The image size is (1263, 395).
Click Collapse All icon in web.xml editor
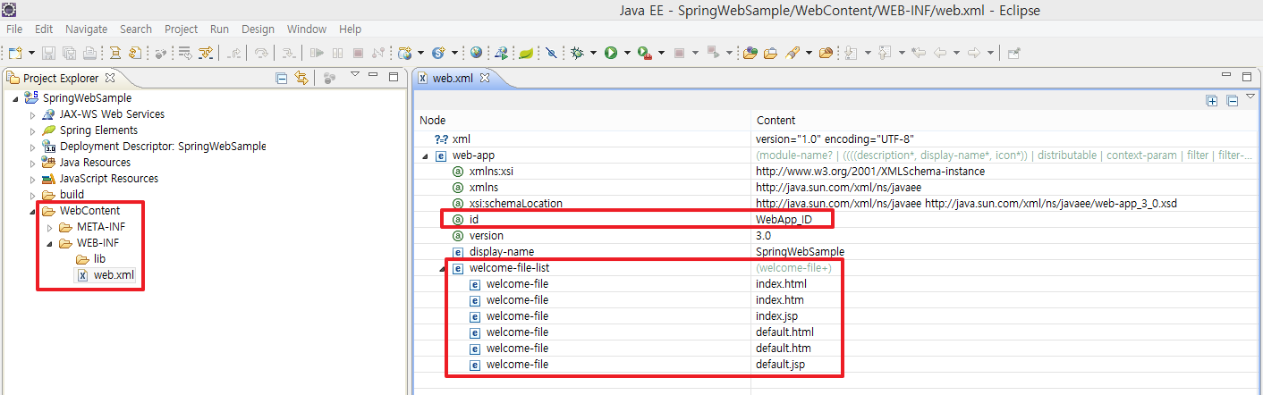[1232, 101]
